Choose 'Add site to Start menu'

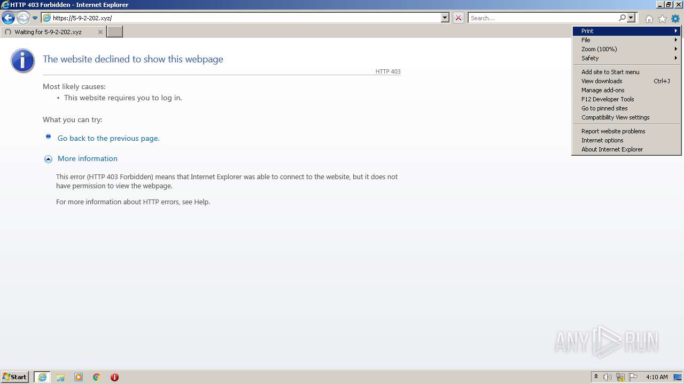(x=626, y=72)
